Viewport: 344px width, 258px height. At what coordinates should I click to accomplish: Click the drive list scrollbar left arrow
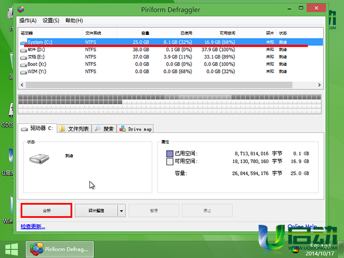(x=22, y=85)
